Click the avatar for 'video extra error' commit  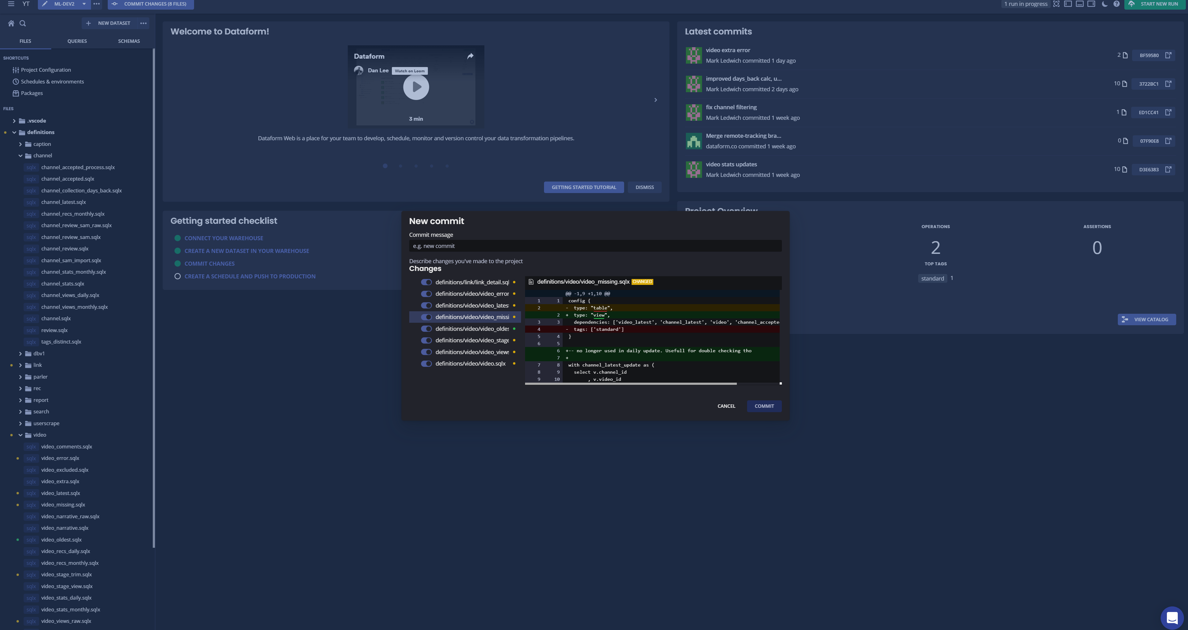coord(694,55)
